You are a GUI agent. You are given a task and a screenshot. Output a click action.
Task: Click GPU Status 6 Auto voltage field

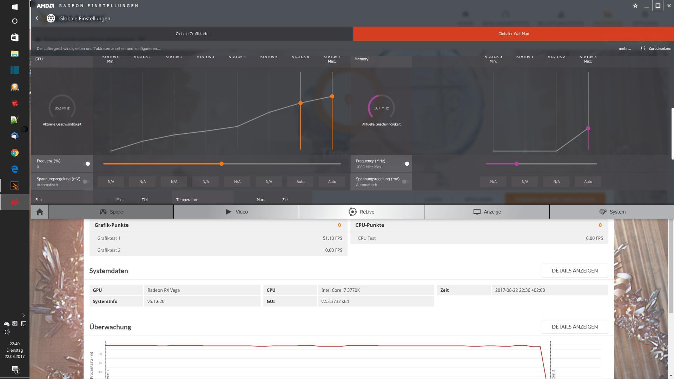tap(300, 181)
